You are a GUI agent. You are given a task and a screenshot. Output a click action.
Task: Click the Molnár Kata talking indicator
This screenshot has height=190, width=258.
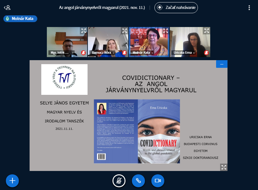pyautogui.click(x=20, y=19)
